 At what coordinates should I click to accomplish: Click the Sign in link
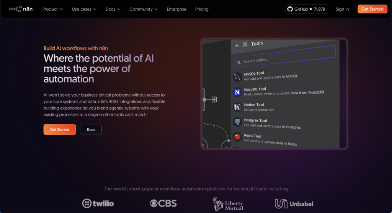click(x=342, y=9)
